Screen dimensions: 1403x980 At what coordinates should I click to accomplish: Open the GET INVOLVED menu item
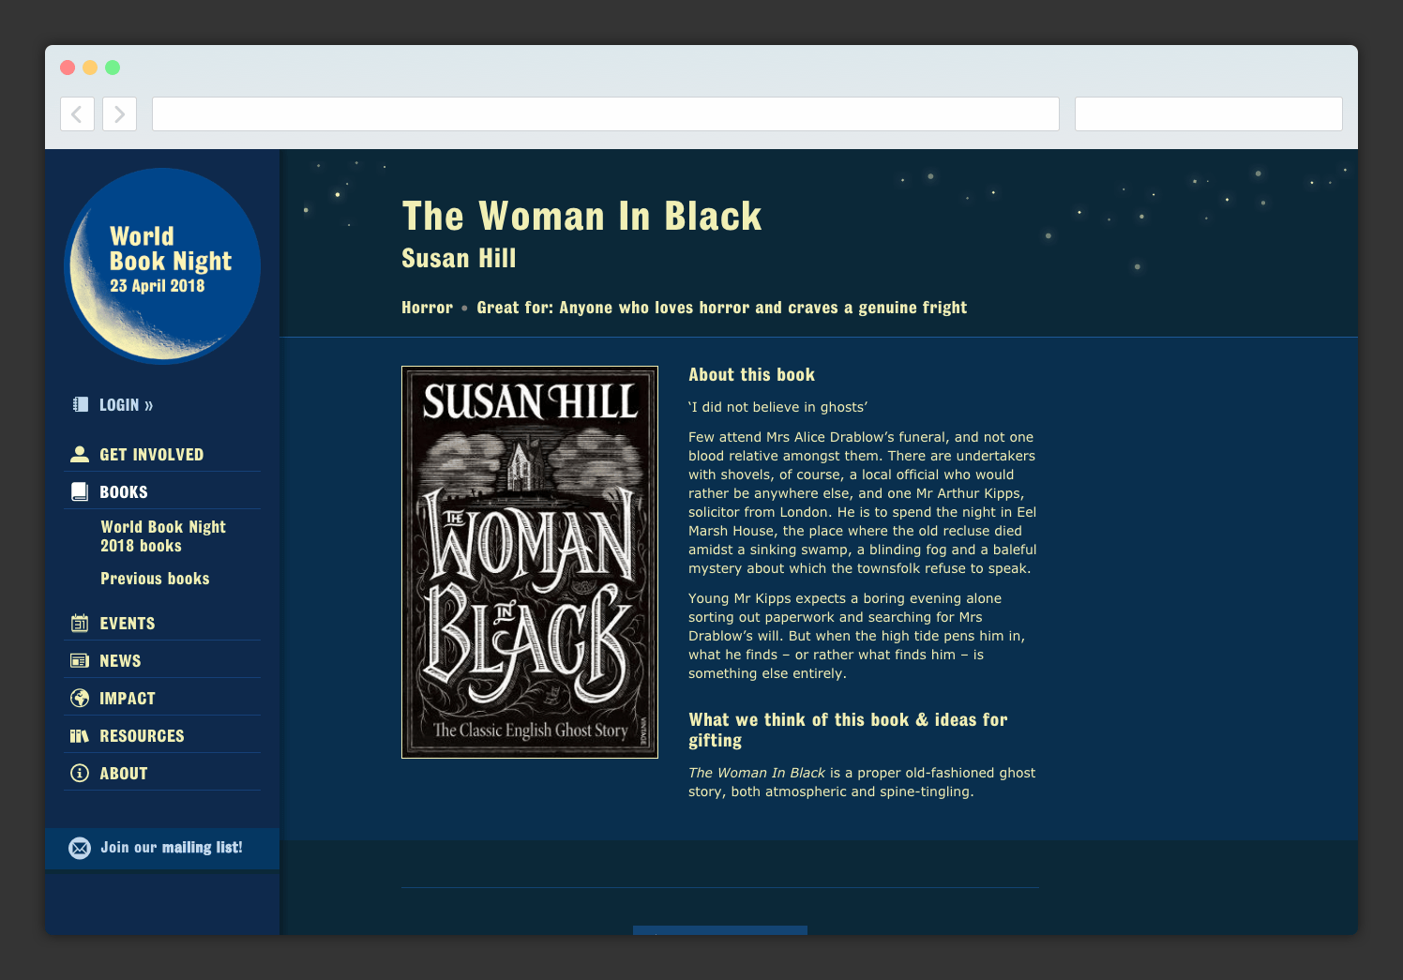pyautogui.click(x=152, y=455)
